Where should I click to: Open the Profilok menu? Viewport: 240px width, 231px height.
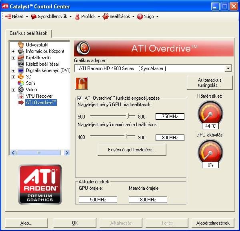[88, 16]
